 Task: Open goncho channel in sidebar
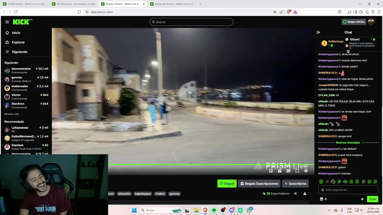26,79
